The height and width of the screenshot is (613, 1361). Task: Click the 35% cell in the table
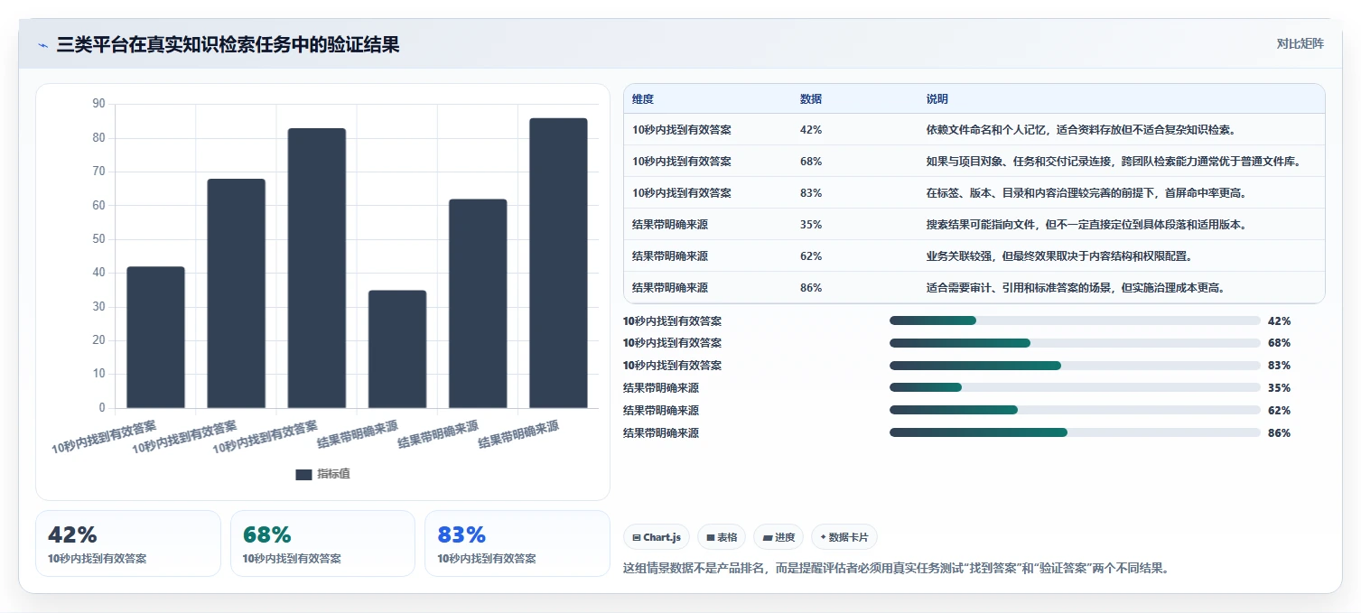click(811, 225)
